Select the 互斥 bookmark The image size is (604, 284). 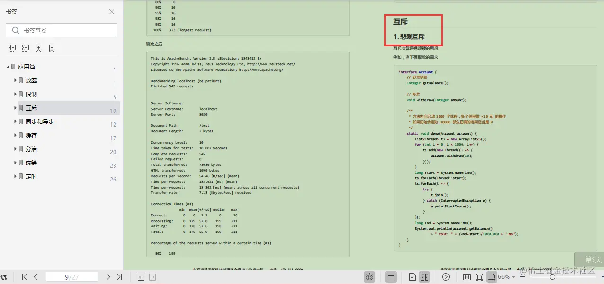[31, 108]
